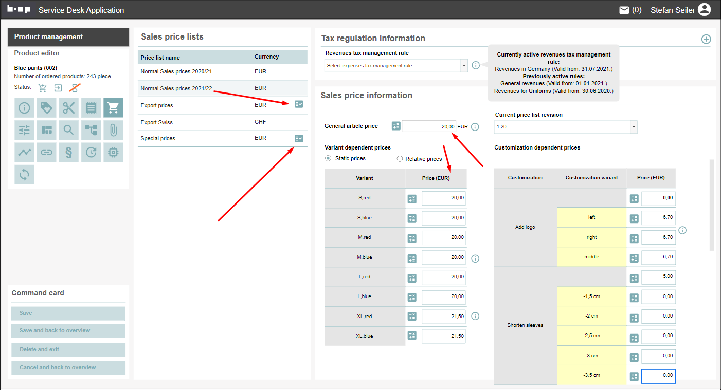Click the calculator icon beside General article price
Image resolution: width=721 pixels, height=390 pixels.
coord(395,126)
